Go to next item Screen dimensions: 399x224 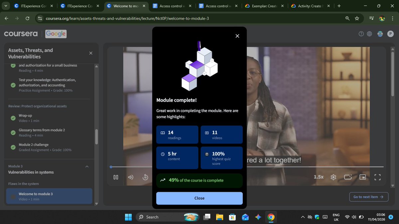(368, 197)
